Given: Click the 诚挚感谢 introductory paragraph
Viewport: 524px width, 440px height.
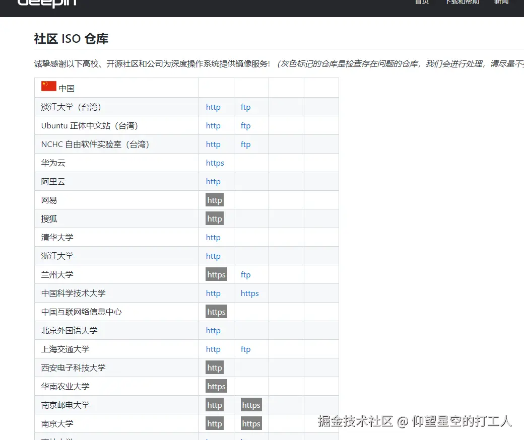Looking at the screenshot, I should [x=279, y=64].
